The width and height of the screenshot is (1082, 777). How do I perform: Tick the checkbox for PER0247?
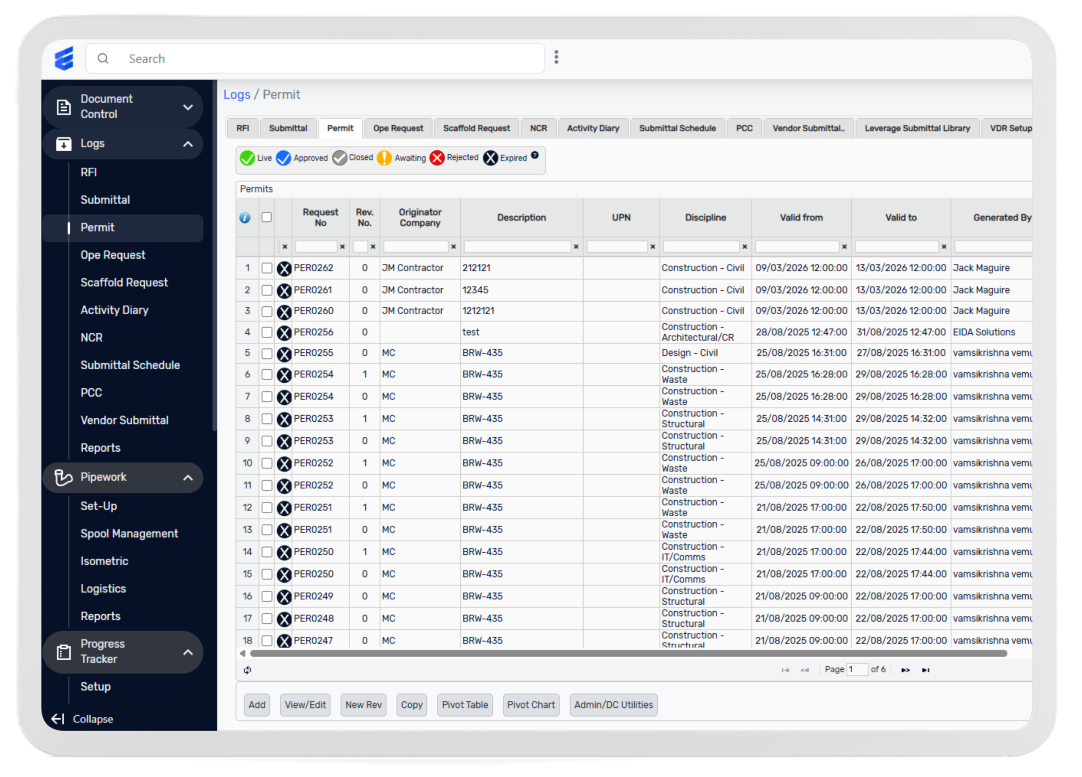[x=267, y=641]
